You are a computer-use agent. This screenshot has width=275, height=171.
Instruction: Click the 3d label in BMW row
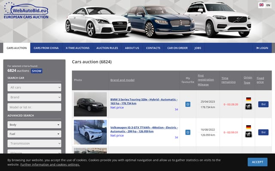176,109
